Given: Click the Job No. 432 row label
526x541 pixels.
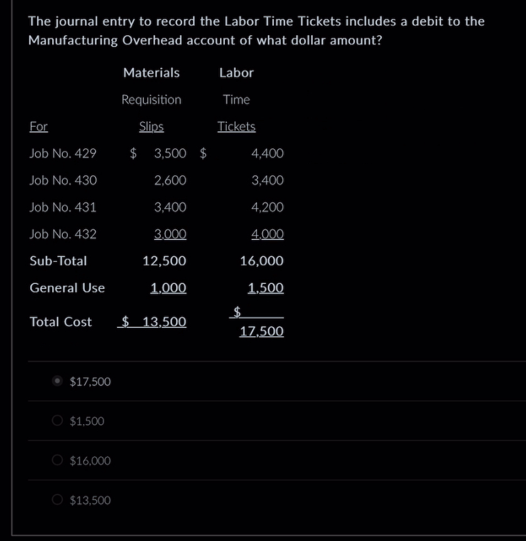Looking at the screenshot, I should pyautogui.click(x=63, y=234).
